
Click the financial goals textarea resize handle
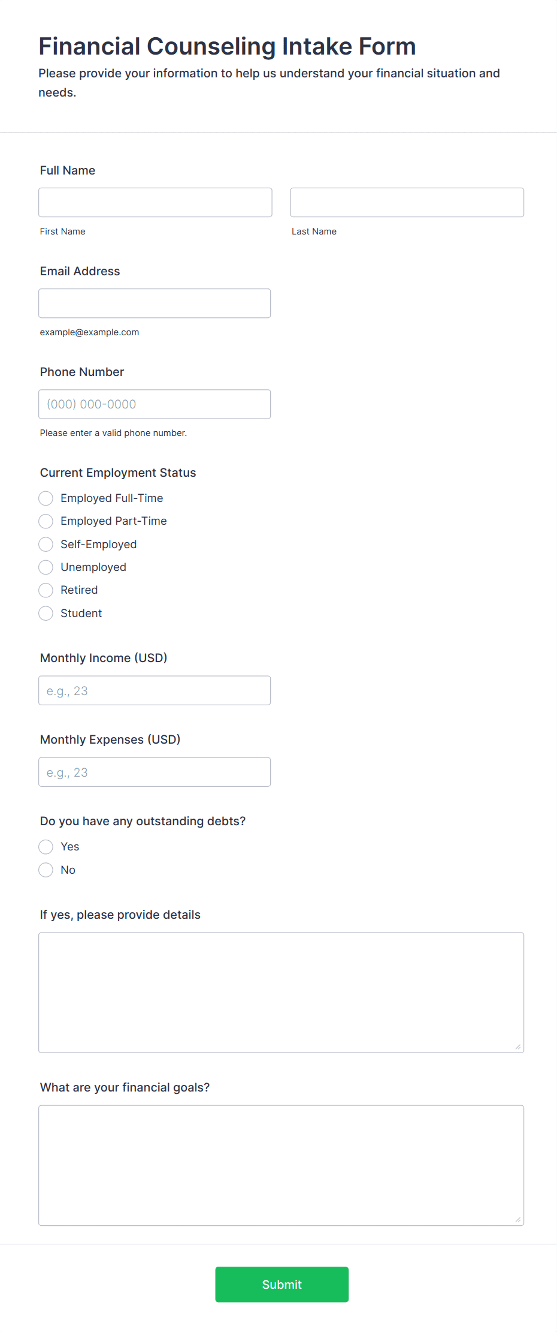coord(518,1220)
